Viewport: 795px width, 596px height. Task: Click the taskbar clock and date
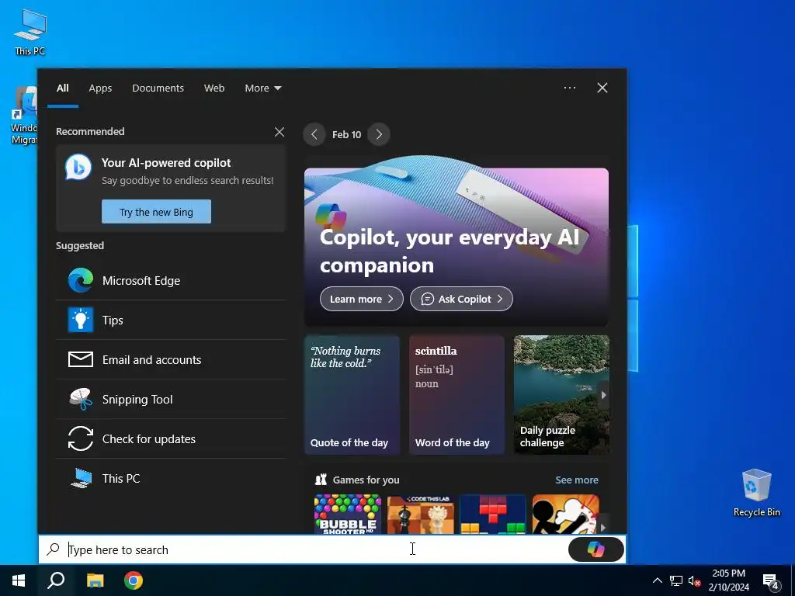pyautogui.click(x=728, y=580)
